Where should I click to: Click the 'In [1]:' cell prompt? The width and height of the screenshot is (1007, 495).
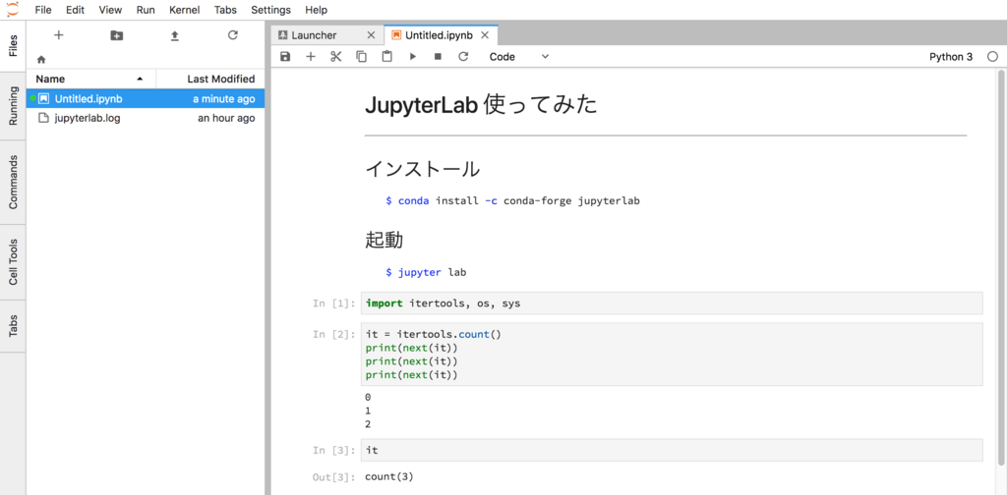tap(334, 303)
